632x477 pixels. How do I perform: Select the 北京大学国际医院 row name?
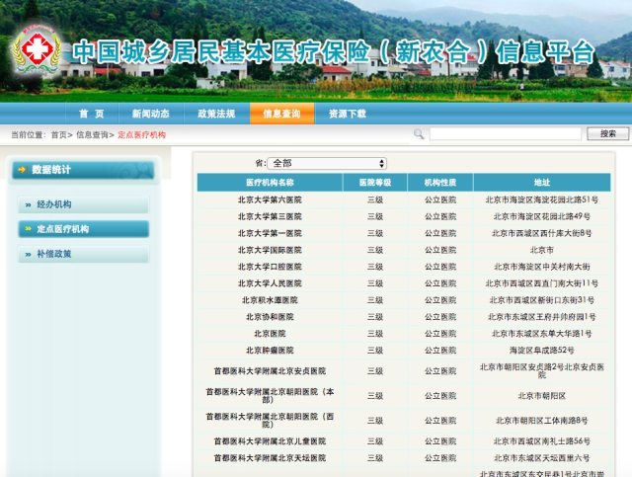(270, 250)
